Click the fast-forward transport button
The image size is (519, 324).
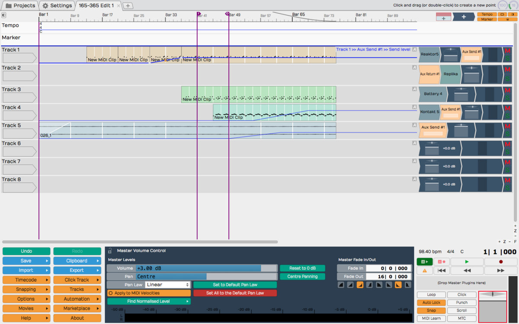[501, 270]
